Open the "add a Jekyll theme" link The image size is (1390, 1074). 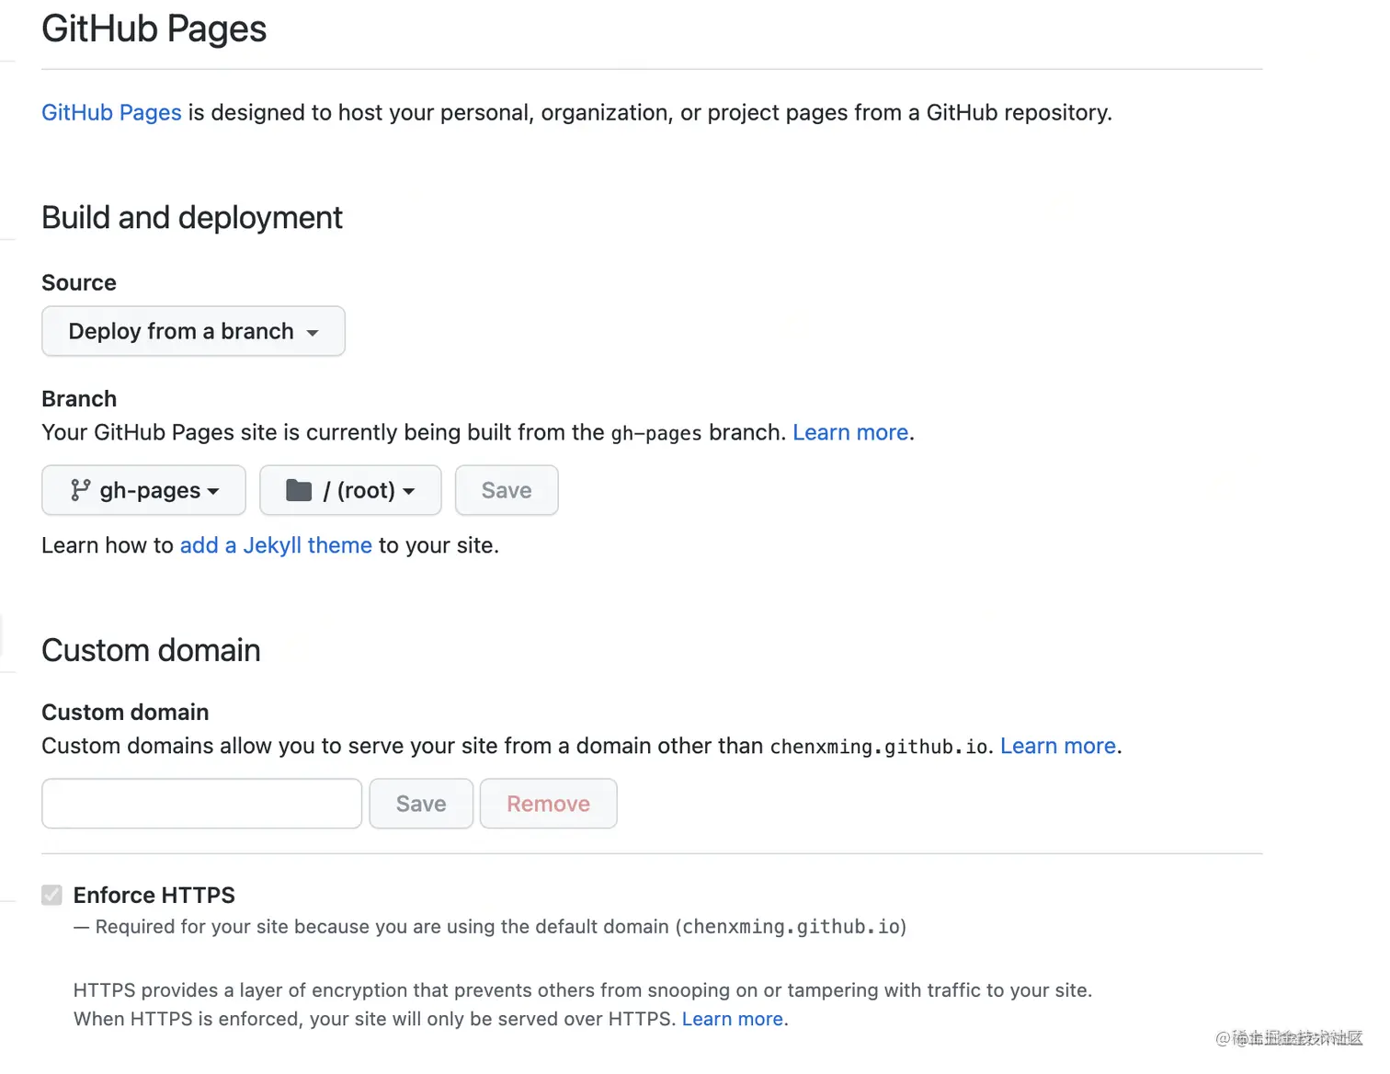click(x=276, y=545)
